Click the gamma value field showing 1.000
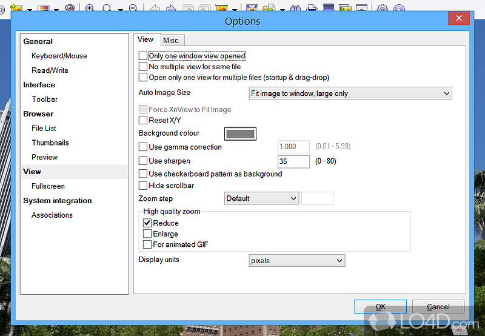 293,146
